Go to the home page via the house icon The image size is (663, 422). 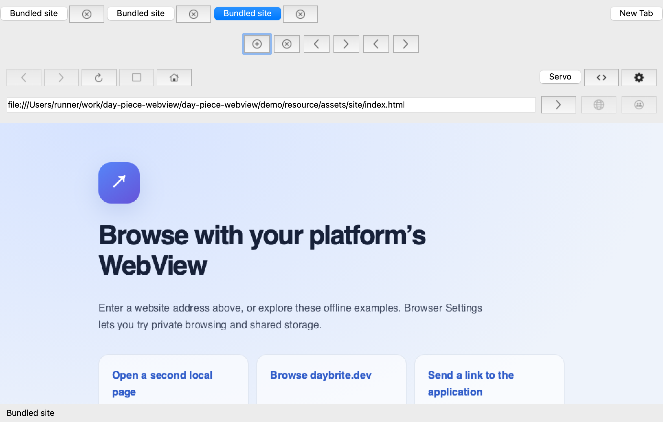pyautogui.click(x=174, y=78)
